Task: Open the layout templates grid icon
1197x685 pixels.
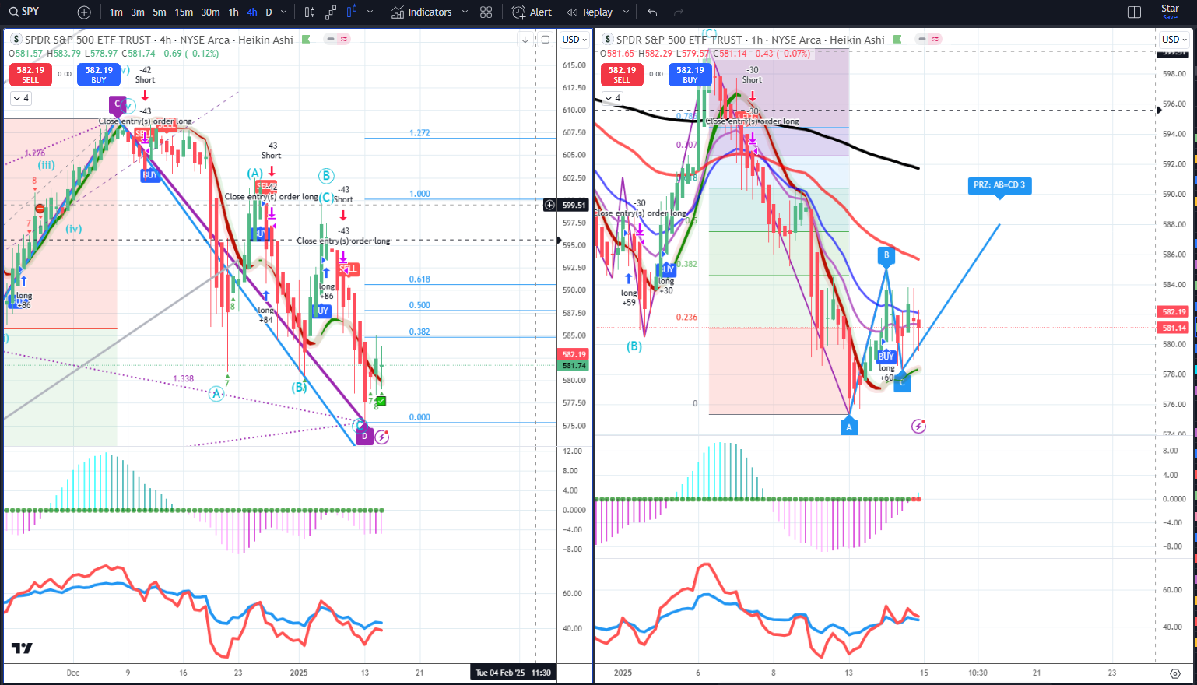Action: (486, 12)
